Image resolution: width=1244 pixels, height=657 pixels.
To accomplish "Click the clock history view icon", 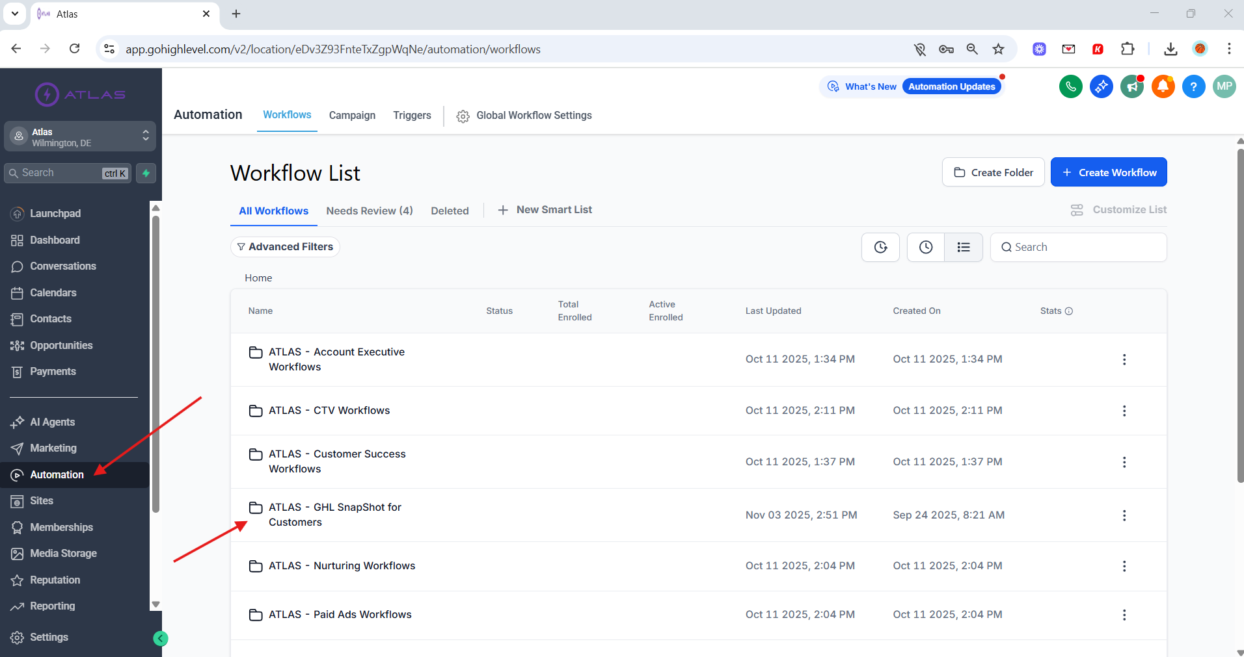I will pos(925,247).
